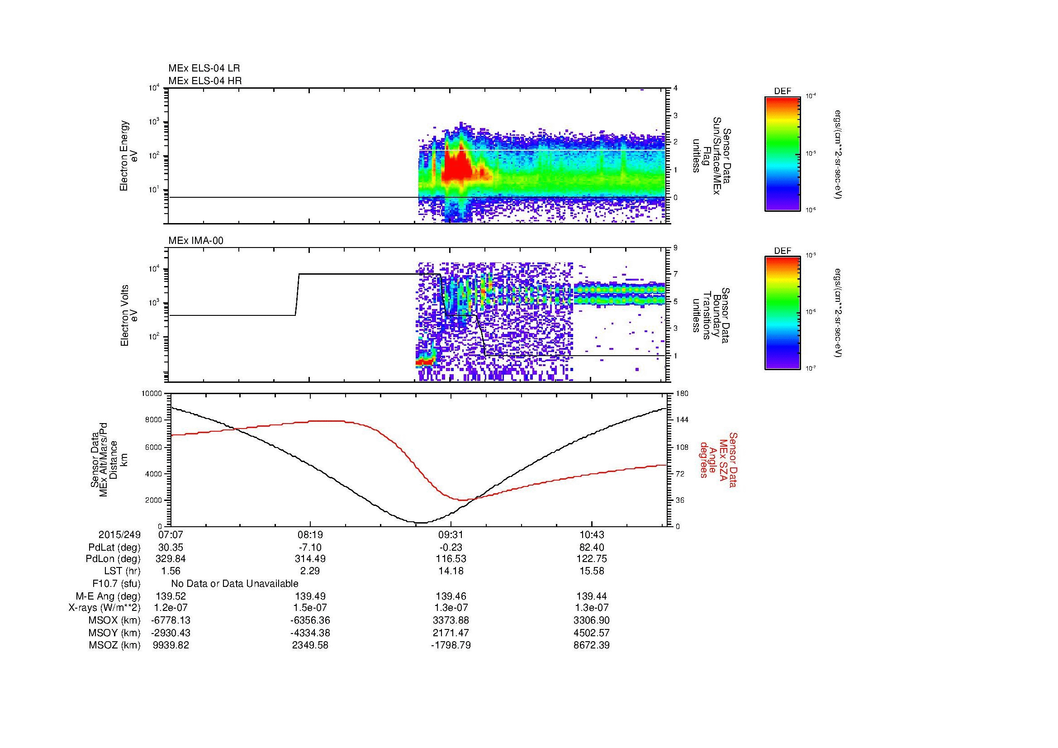Image resolution: width=1058 pixels, height=748 pixels.
Task: Click the '08:19' time tick label
Action: [x=311, y=534]
